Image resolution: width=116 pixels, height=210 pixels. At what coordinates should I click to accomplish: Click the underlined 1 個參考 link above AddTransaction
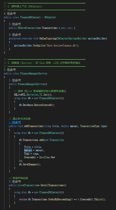pos(15,122)
